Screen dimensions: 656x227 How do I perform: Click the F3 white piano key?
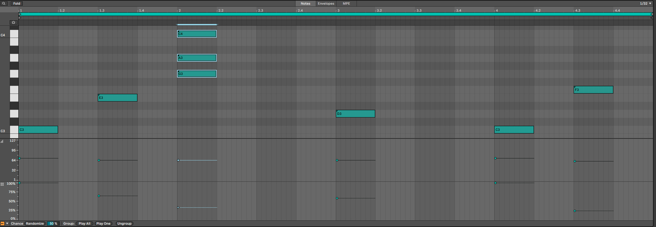pos(14,90)
